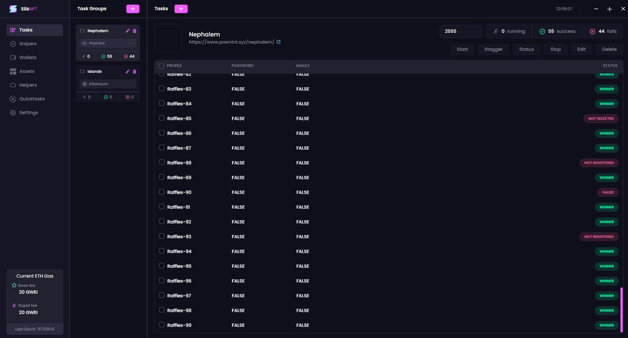Tick the checkbox for Raffles-85
Viewport: 628px width, 338px height.
point(161,118)
